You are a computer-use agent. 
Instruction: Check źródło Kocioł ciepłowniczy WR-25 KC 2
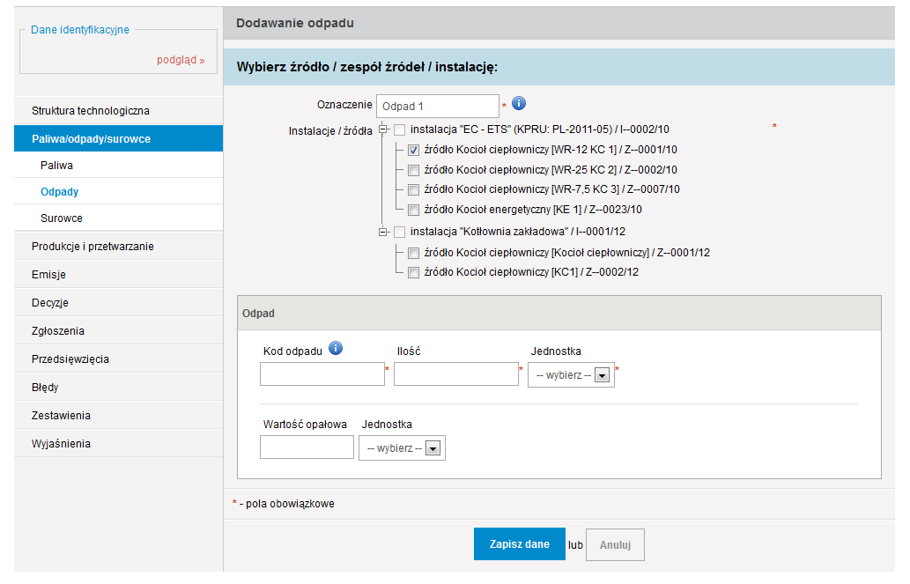(x=413, y=171)
